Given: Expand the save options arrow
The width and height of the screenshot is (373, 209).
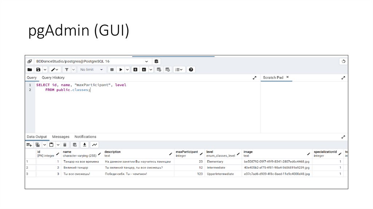Looking at the screenshot, I should coord(45,70).
